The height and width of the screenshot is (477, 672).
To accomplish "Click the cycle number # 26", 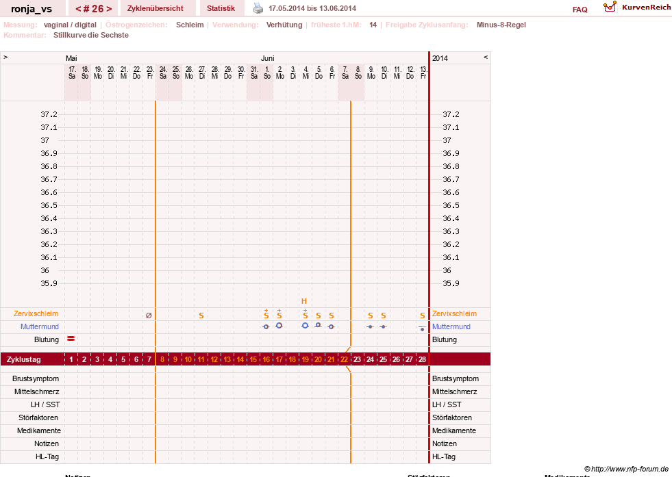I will (x=93, y=9).
